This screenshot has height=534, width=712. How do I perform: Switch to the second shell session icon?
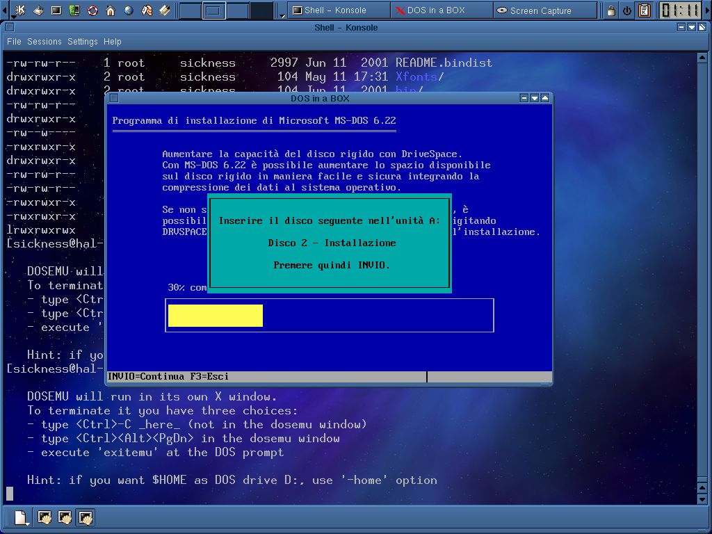pyautogui.click(x=65, y=517)
